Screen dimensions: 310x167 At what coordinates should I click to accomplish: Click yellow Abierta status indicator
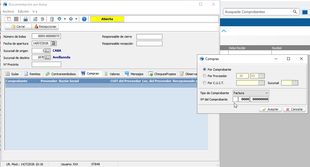coord(107,19)
